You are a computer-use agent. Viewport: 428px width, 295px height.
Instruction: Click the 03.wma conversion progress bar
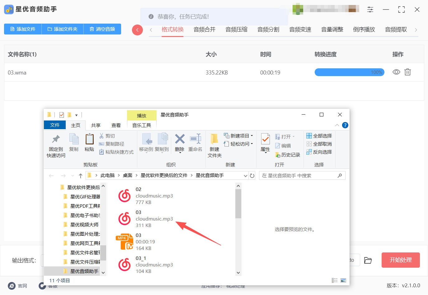click(350, 72)
